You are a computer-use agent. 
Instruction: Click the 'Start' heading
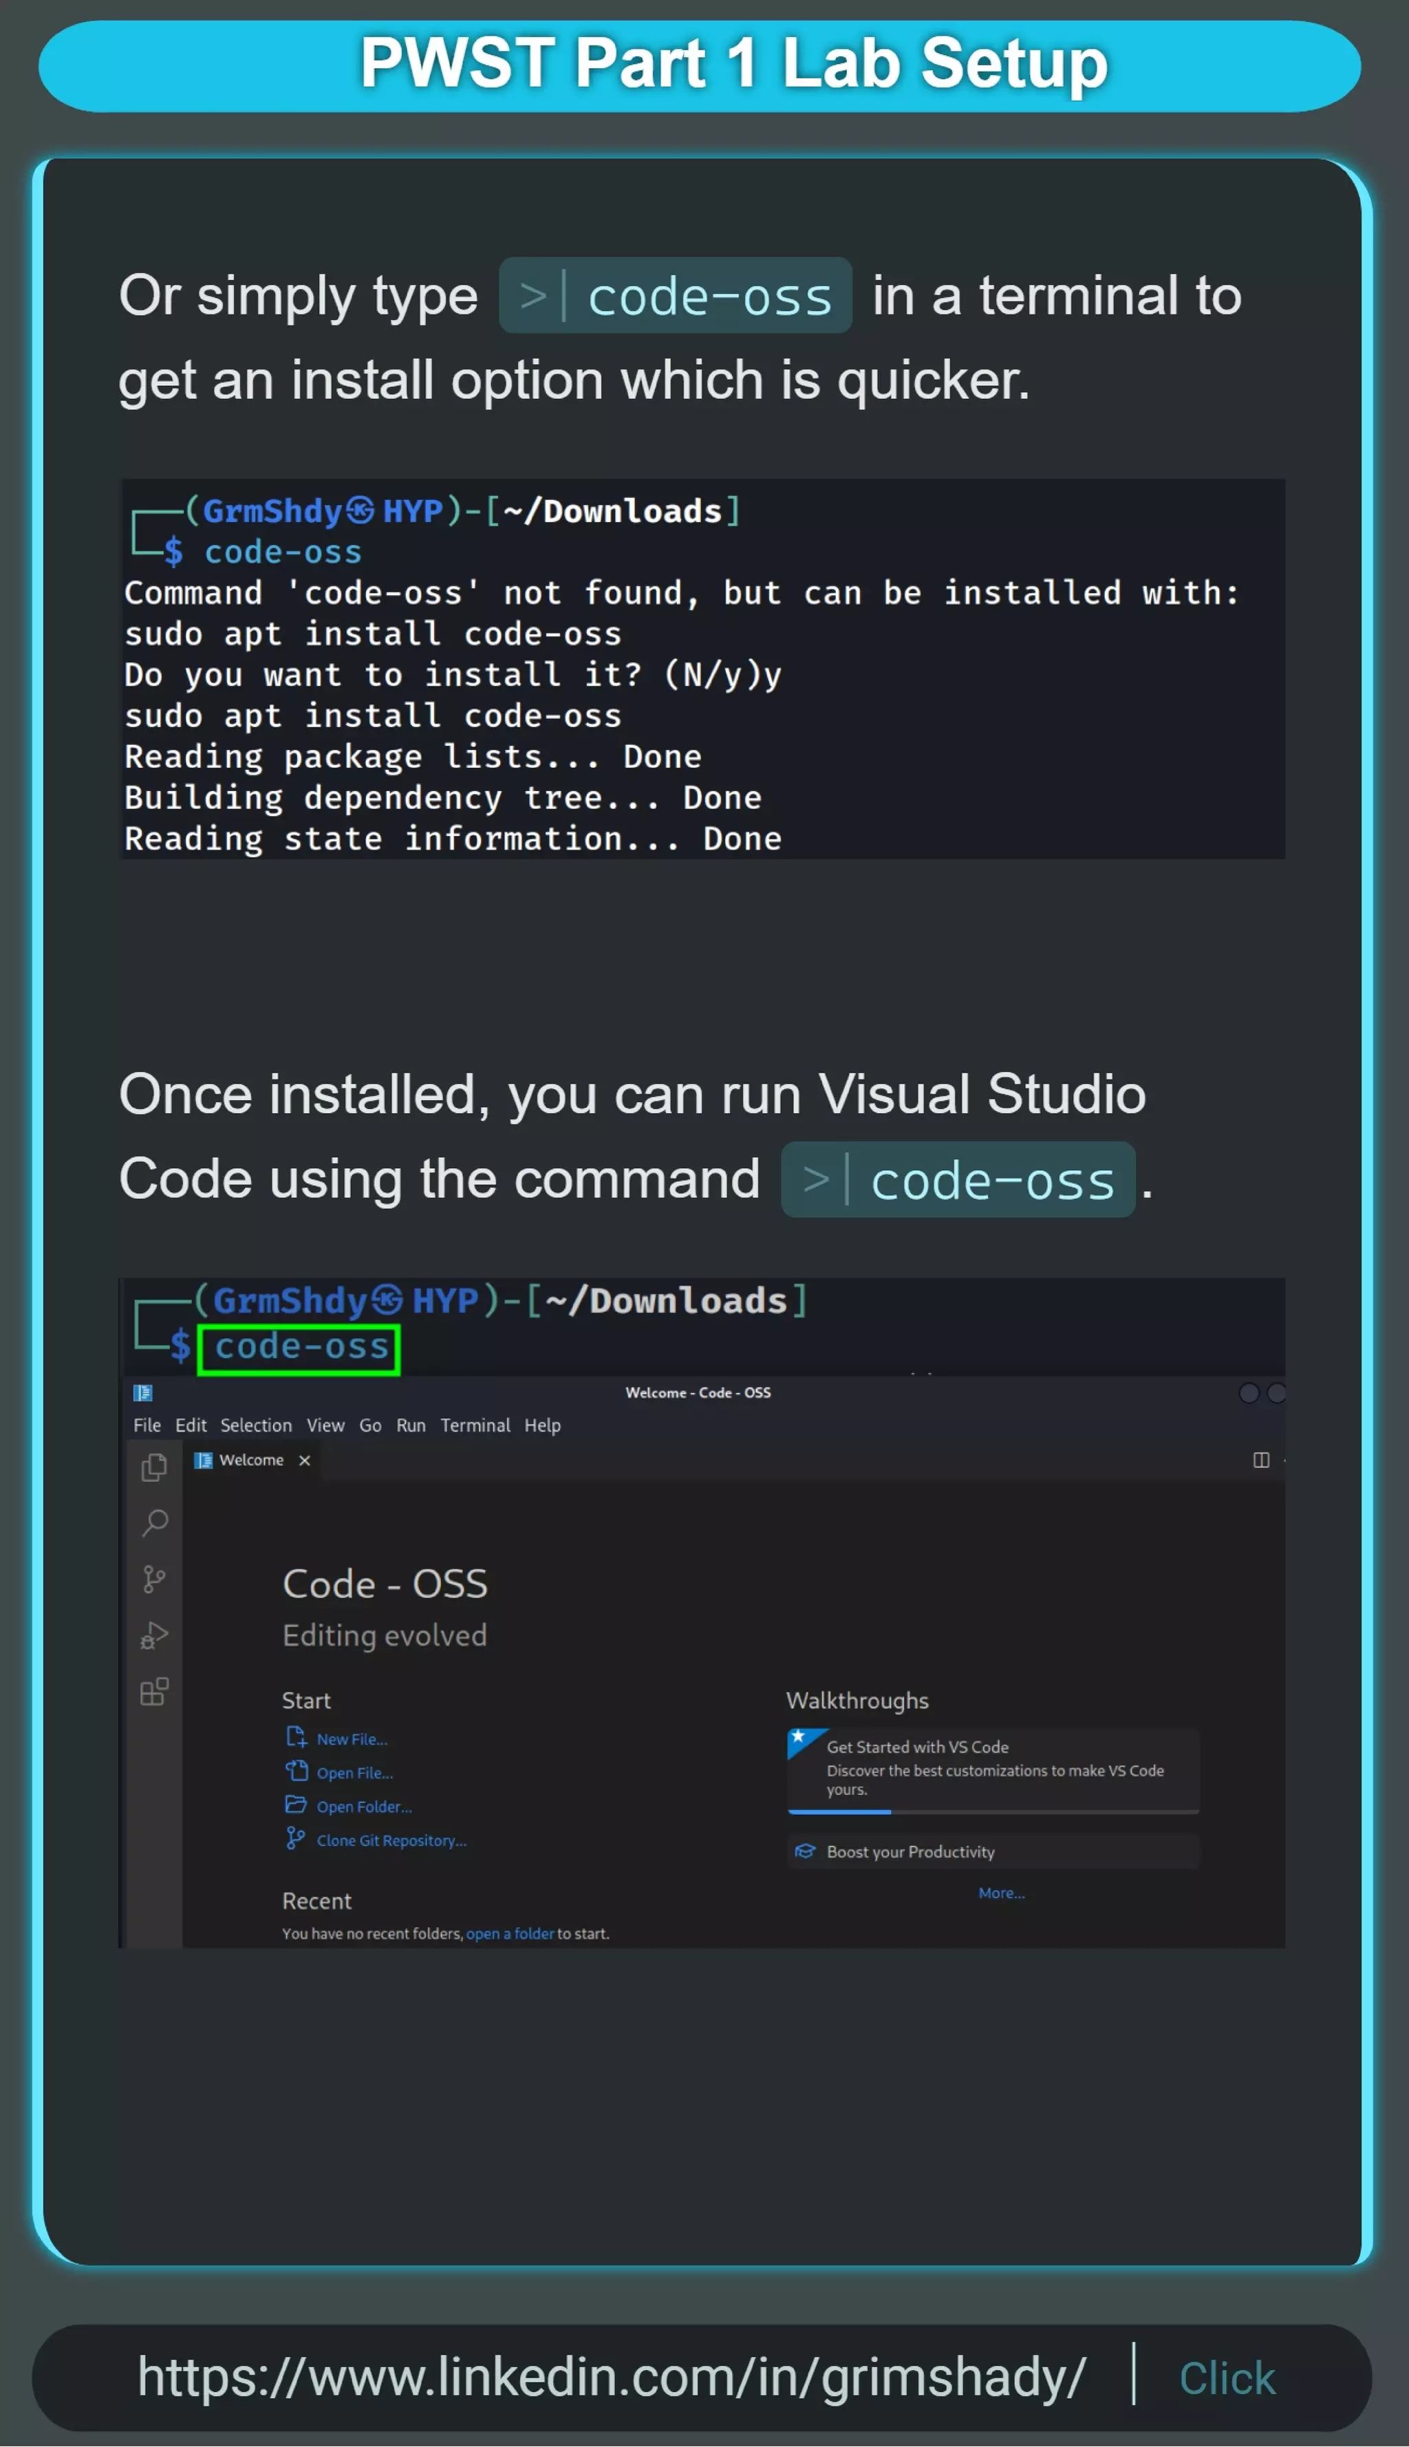[305, 1700]
